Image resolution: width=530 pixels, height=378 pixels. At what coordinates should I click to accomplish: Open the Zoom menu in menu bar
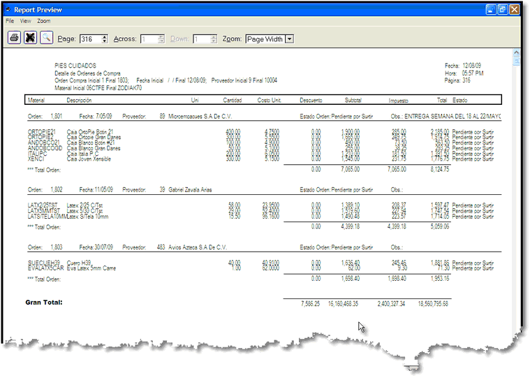44,22
